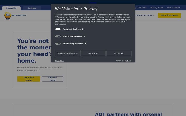Open the Customers link in top nav

click(141, 7)
